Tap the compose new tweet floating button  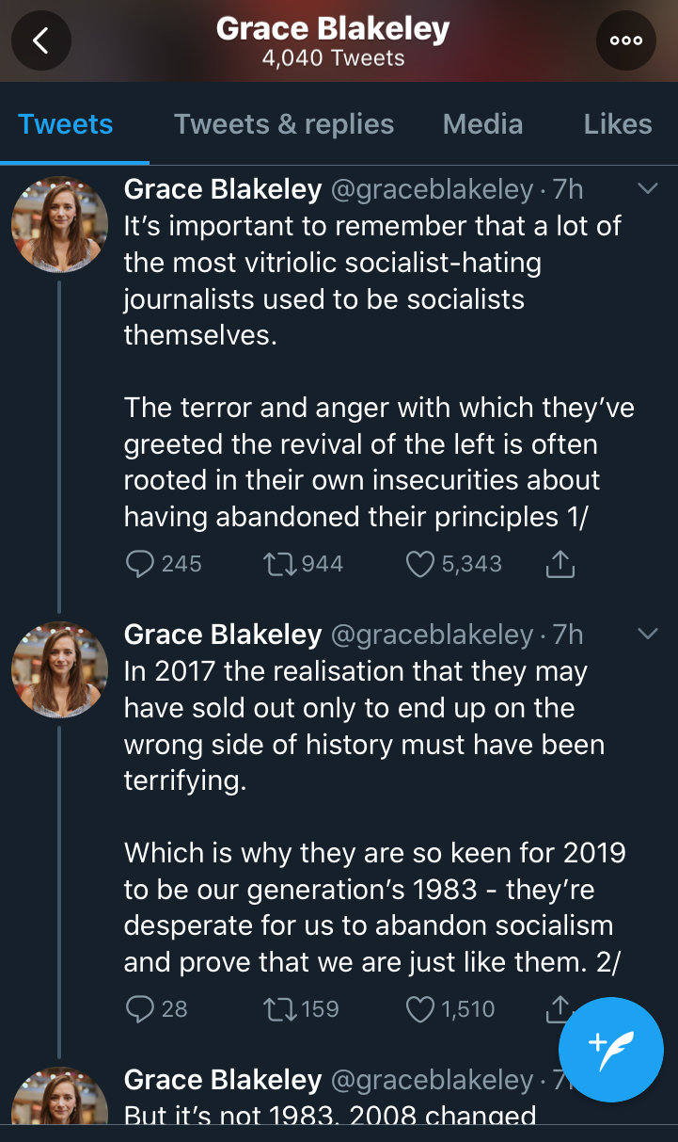(611, 1048)
